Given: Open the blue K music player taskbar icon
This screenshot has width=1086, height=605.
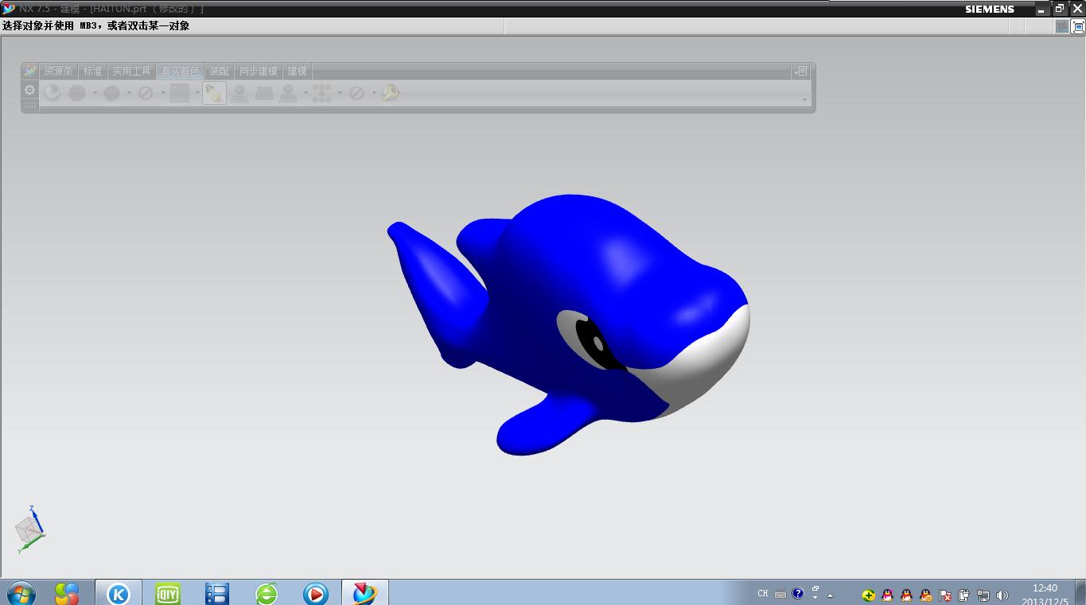Looking at the screenshot, I should pos(119,593).
